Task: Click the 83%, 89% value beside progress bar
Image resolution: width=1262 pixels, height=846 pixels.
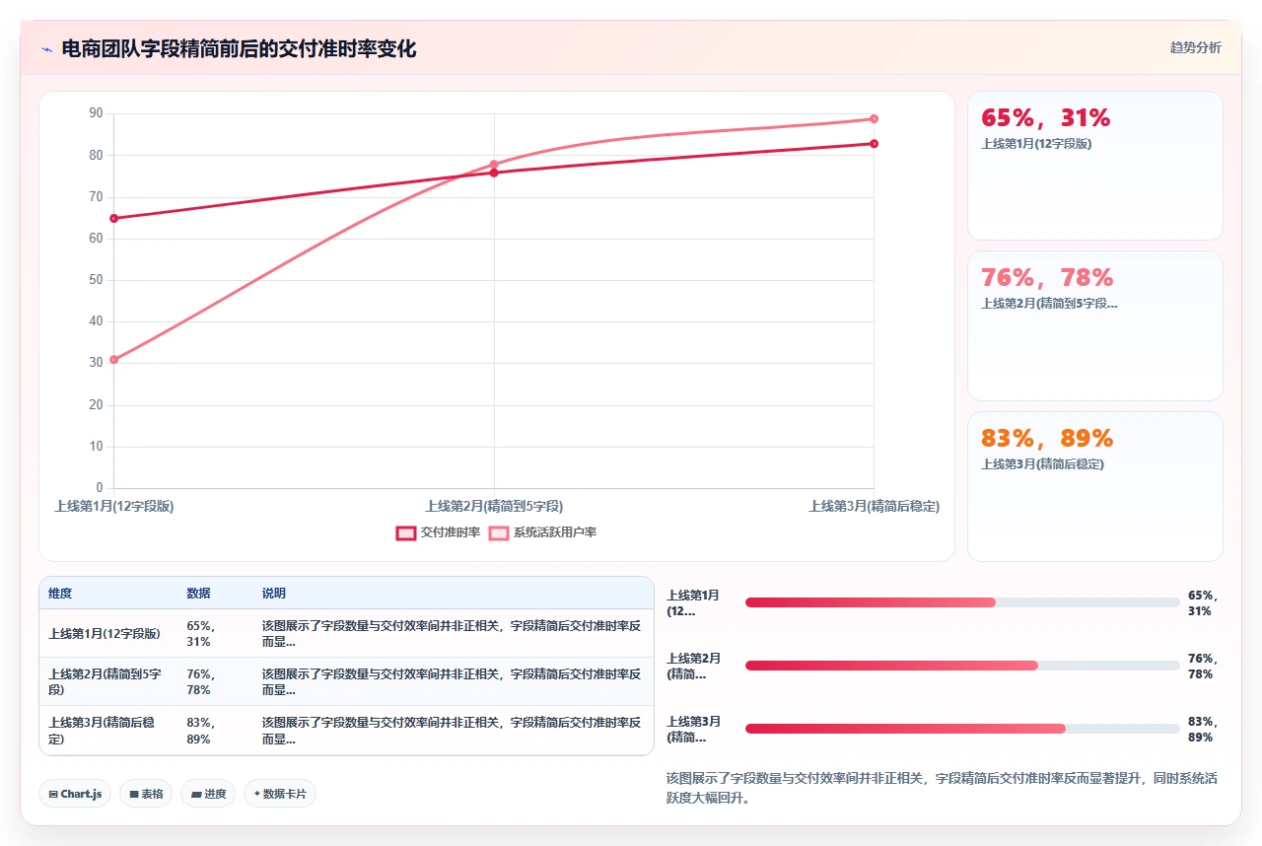Action: pos(1204,730)
